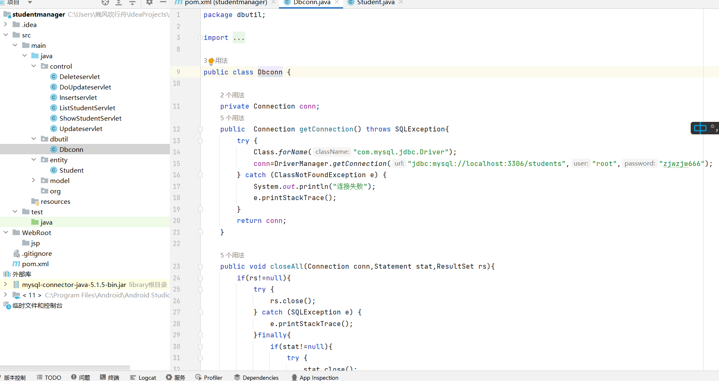Open the 终端 terminal tool window
Image resolution: width=719 pixels, height=381 pixels.
pyautogui.click(x=109, y=377)
